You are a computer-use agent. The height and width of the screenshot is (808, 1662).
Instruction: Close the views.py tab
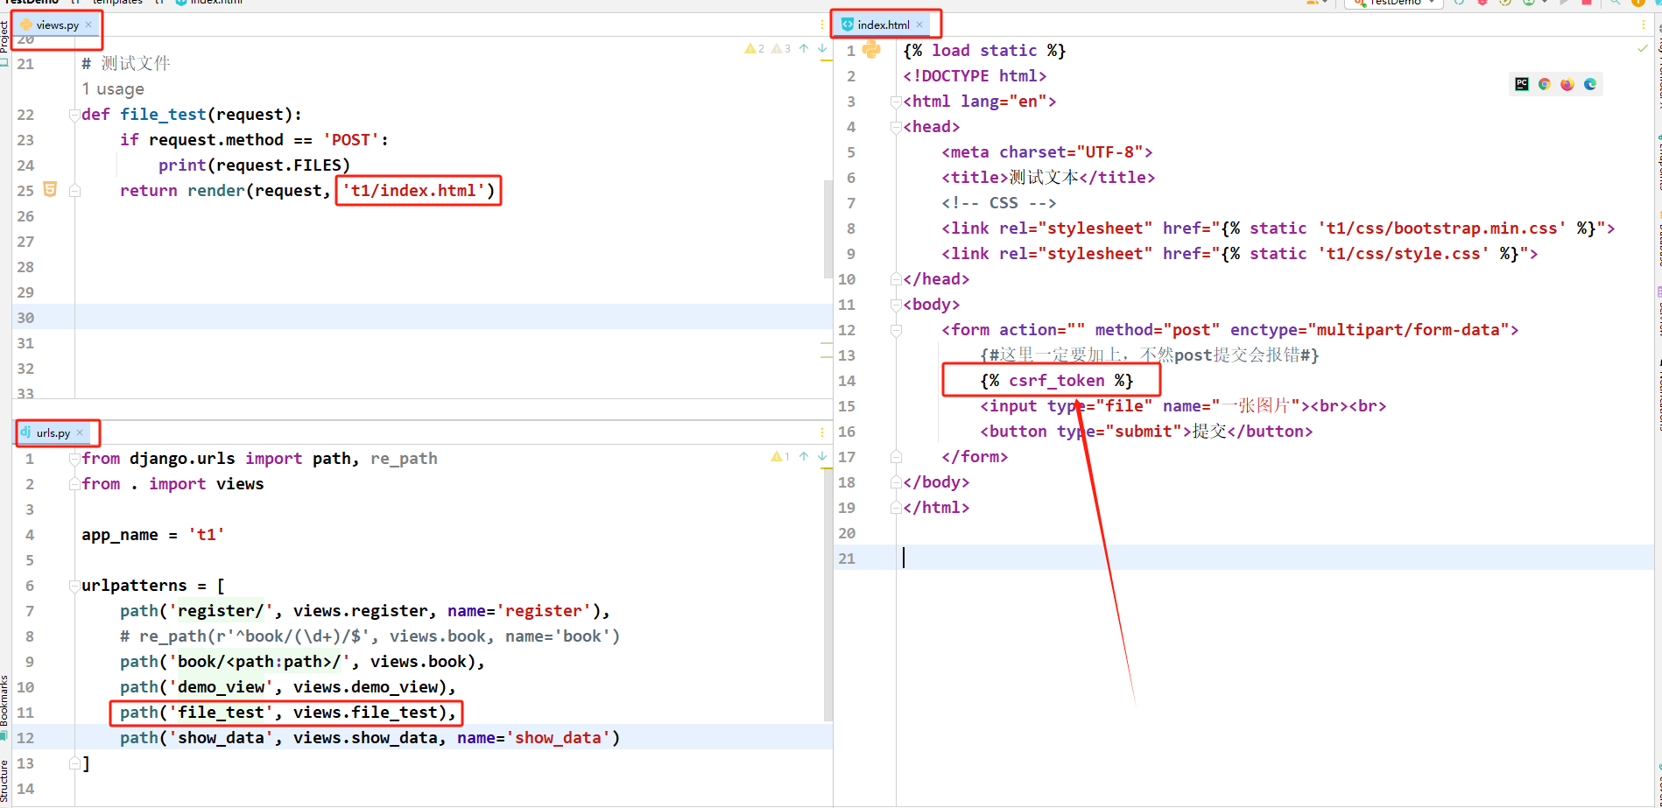88,25
